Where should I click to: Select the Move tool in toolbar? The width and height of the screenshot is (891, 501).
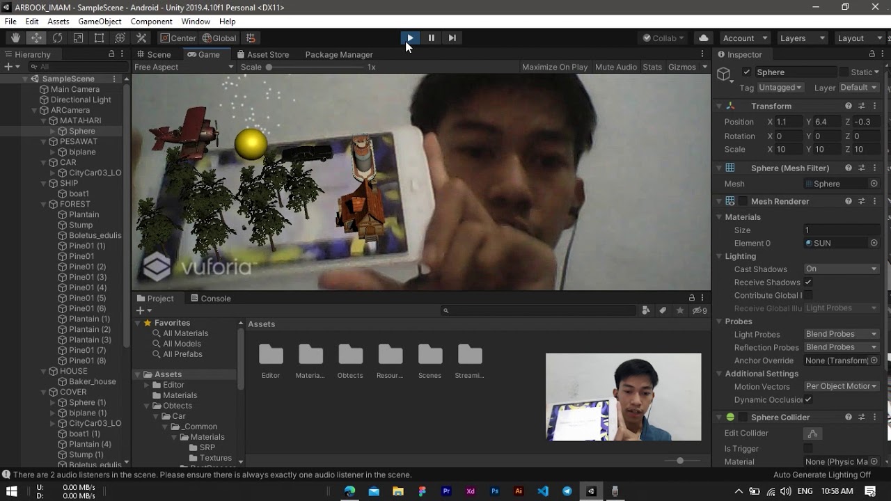pyautogui.click(x=36, y=38)
